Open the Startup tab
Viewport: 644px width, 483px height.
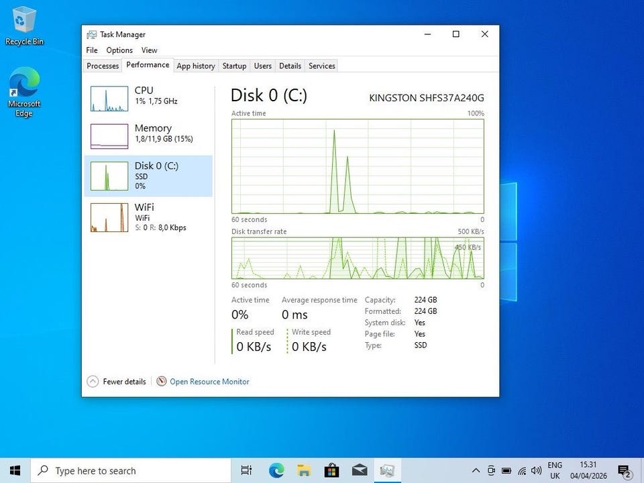coord(234,66)
